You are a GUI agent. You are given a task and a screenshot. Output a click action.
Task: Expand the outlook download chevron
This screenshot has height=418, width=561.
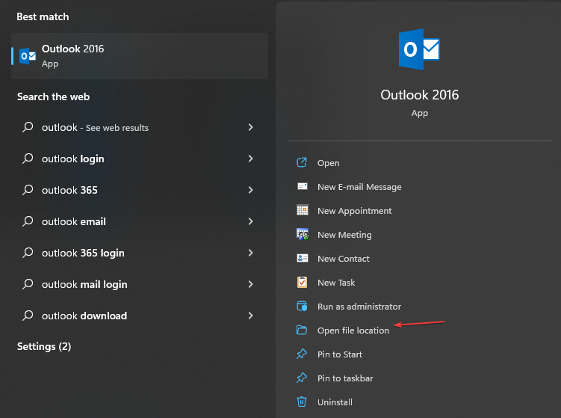[250, 316]
